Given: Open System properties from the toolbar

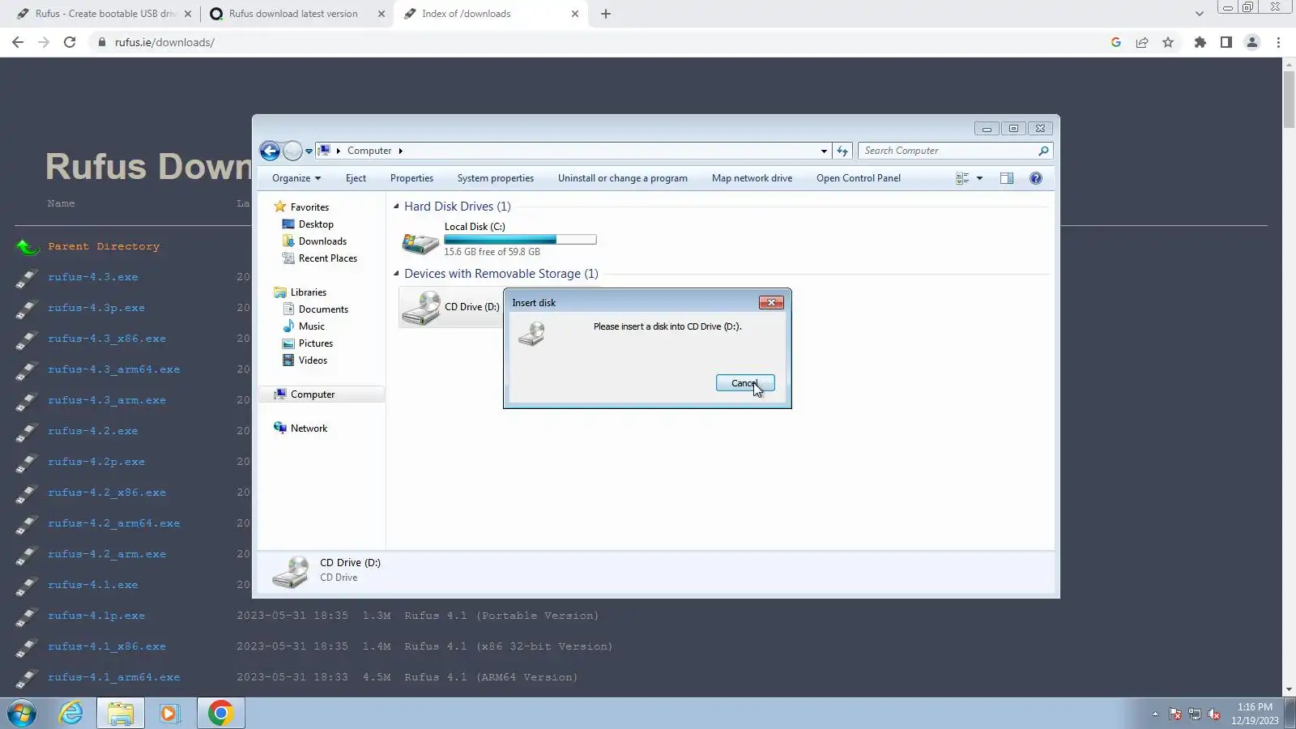Looking at the screenshot, I should point(496,178).
